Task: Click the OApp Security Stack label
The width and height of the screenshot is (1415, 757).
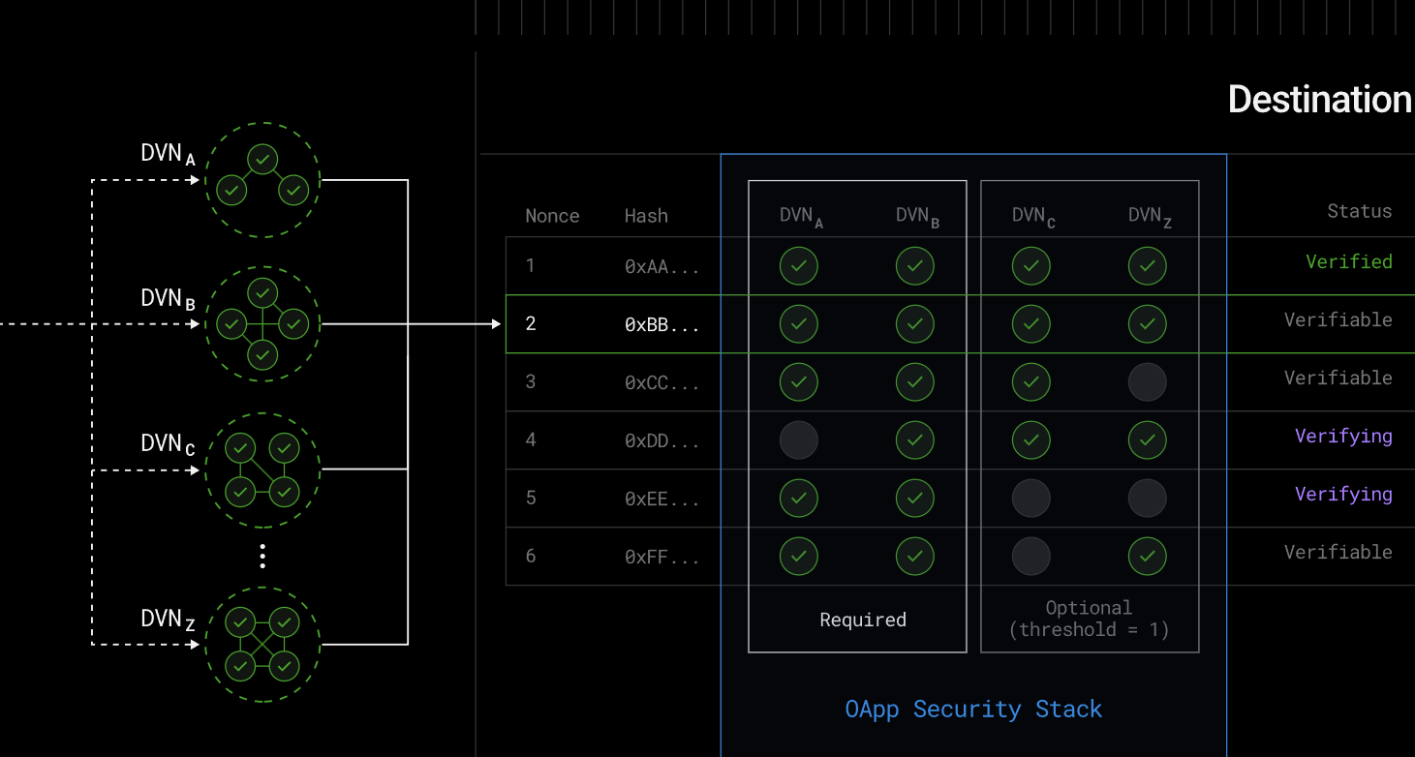Action: [x=973, y=710]
